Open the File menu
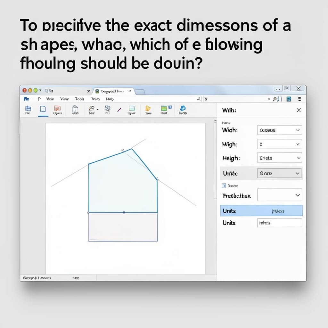Viewport: 328px width, 328px height. (27, 99)
